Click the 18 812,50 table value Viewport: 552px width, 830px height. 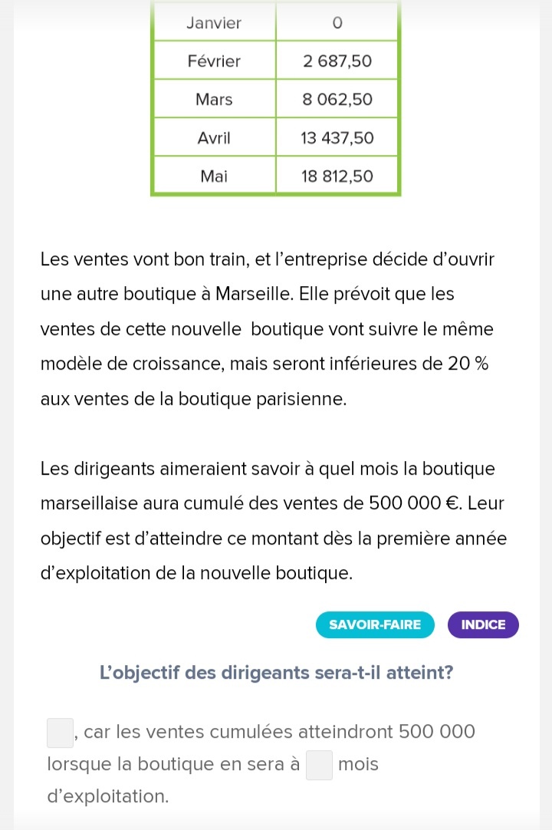click(x=337, y=176)
